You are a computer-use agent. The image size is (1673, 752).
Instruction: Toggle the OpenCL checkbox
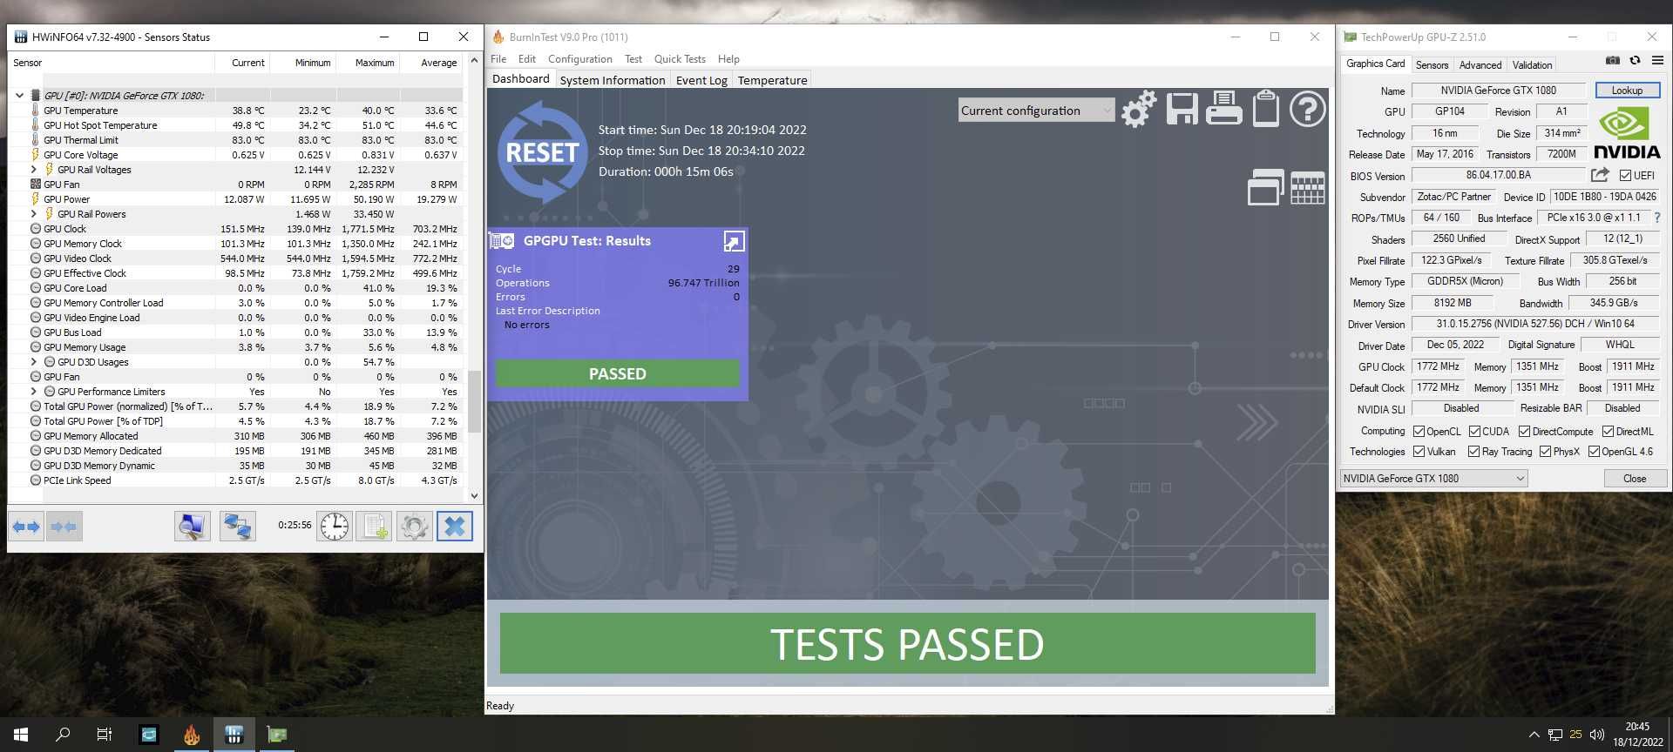click(1419, 432)
